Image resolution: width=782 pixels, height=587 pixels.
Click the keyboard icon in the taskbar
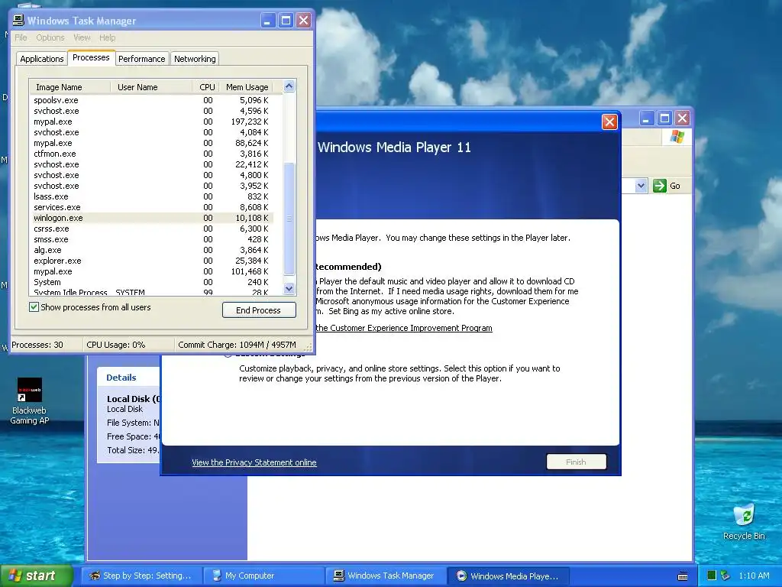click(683, 576)
